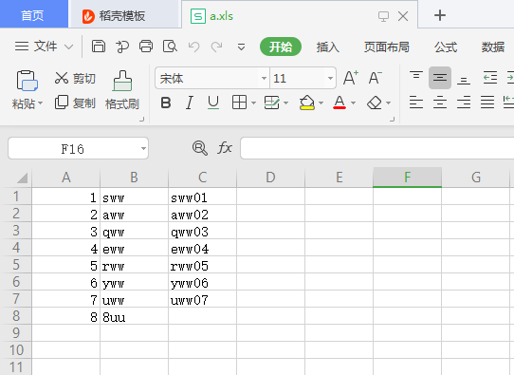Click the fx insert function icon
514x375 pixels.
coord(225,148)
